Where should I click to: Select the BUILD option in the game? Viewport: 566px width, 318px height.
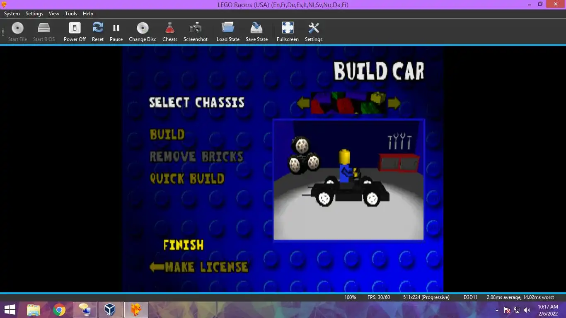(x=167, y=135)
